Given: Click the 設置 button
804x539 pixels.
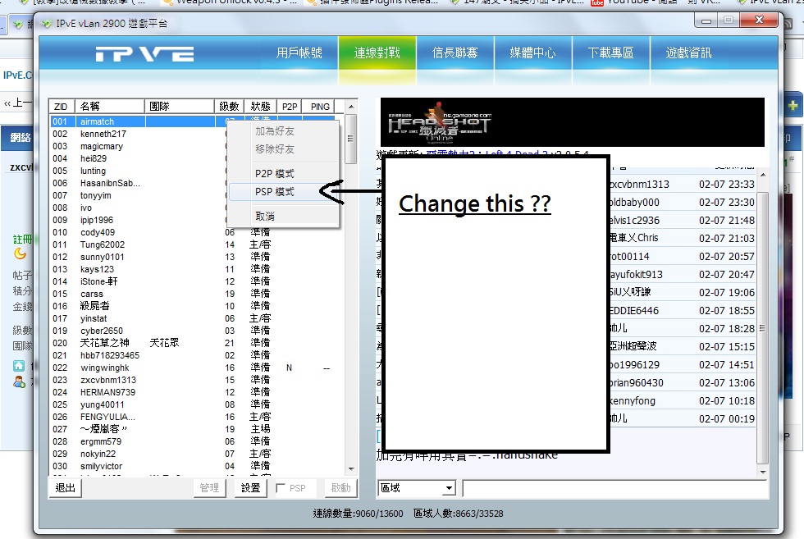Looking at the screenshot, I should point(251,487).
